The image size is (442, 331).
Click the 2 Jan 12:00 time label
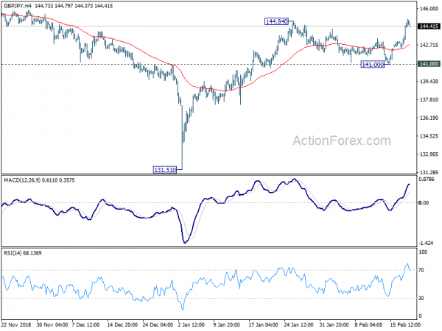(x=192, y=324)
